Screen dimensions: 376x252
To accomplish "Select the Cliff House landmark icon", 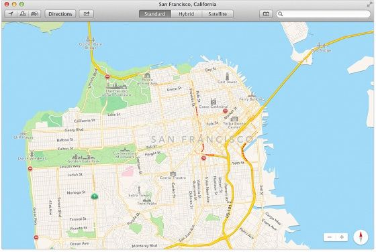I will [23, 134].
